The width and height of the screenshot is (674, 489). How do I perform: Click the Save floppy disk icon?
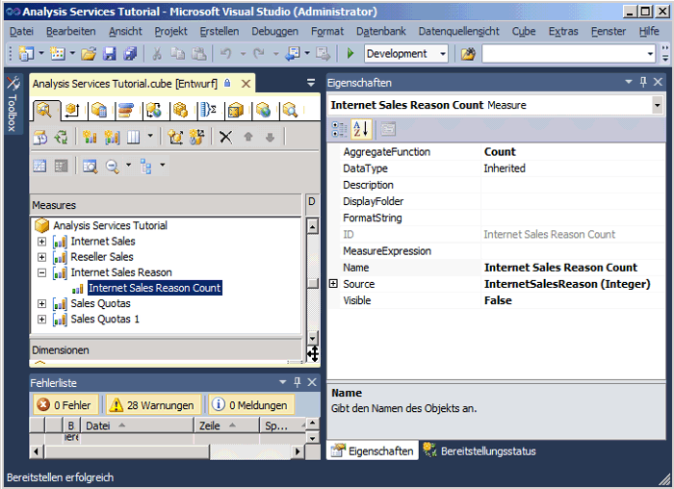point(110,54)
